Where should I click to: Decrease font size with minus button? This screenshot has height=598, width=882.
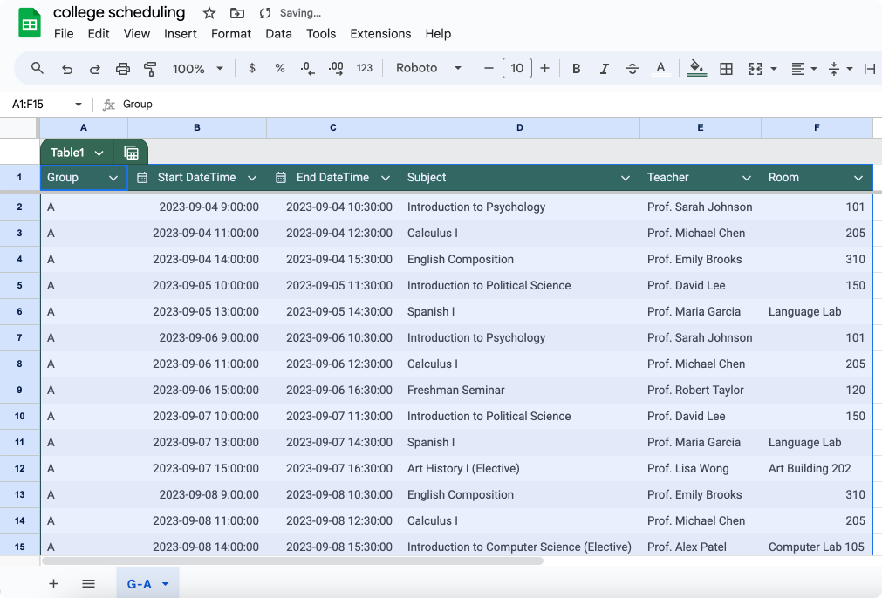[x=489, y=68]
